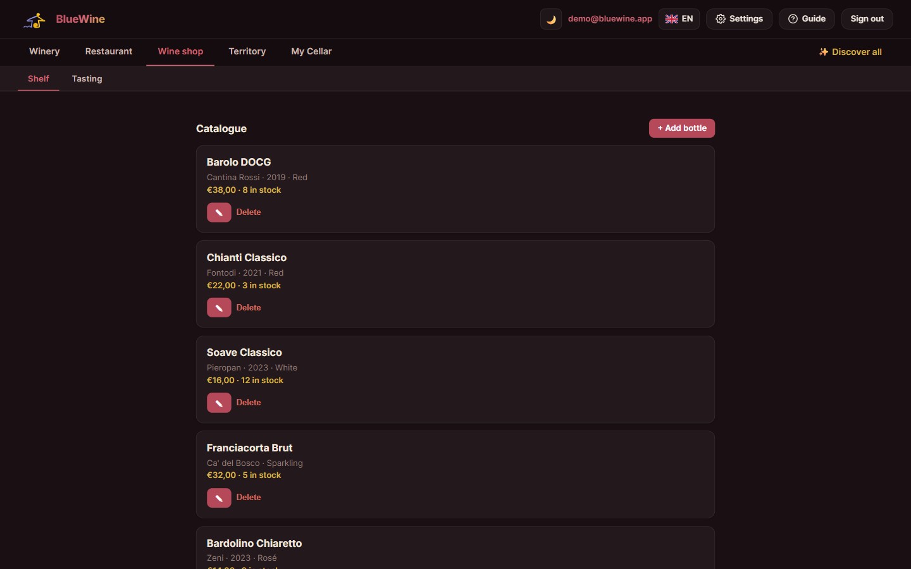Click the Chianti Classico title
Screen dimensions: 911x569
[247, 258]
